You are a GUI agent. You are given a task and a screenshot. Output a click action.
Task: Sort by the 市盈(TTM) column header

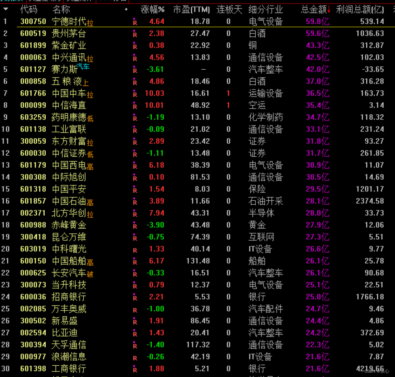coord(192,9)
